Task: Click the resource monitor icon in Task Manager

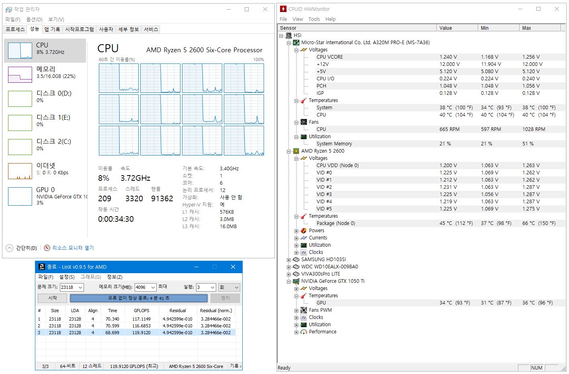Action: 47,248
